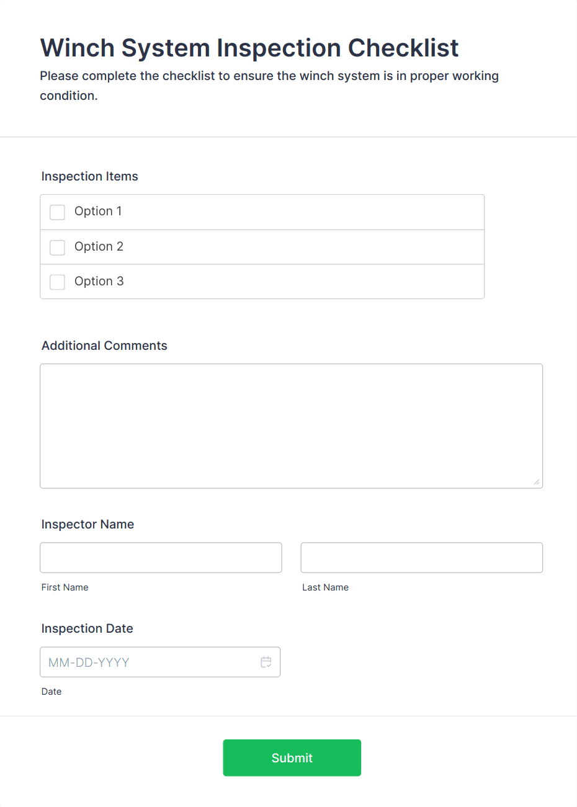
Task: Grab the comments box resize handle
Action: (537, 482)
